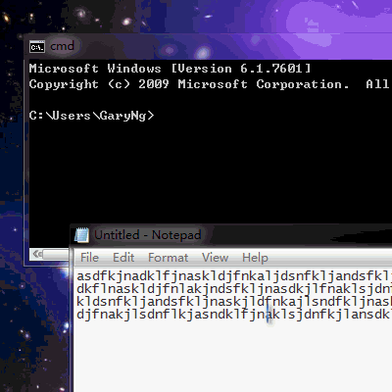Click the 'Untitled - Notepad' title bar text
The width and height of the screenshot is (392, 392).
click(148, 235)
